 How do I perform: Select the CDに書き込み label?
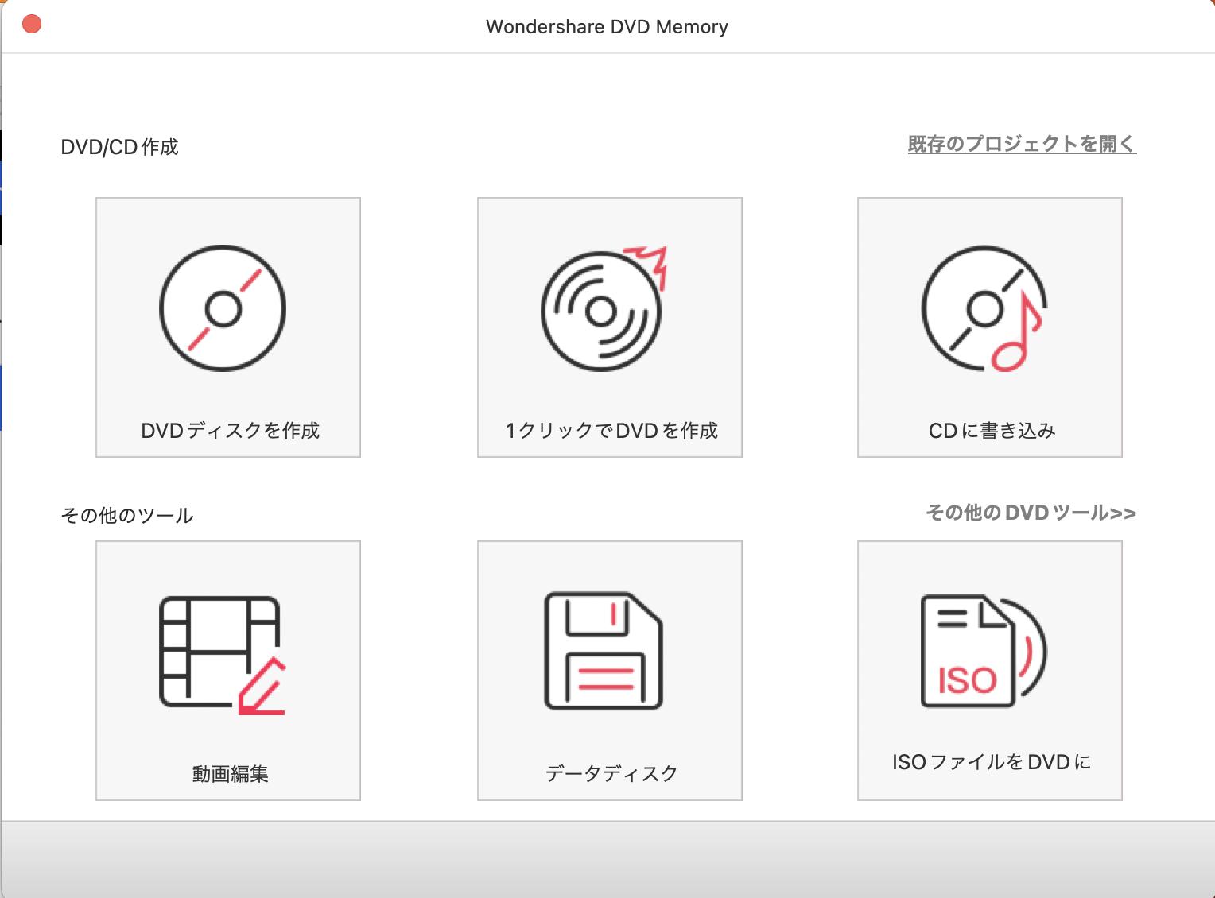(992, 430)
